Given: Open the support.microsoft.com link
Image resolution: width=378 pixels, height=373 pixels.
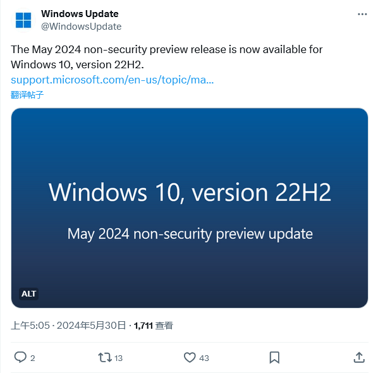Looking at the screenshot, I should [113, 80].
